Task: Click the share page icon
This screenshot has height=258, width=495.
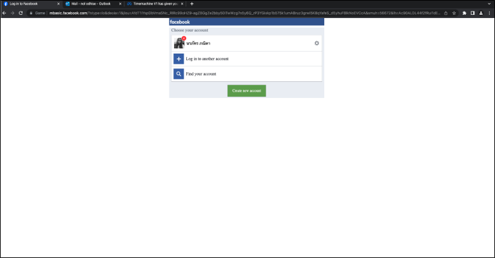Action: point(446,13)
